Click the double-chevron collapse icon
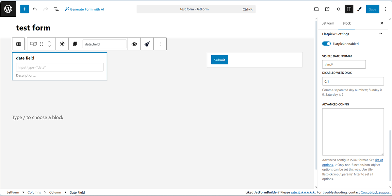The image size is (392, 196). [338, 9]
